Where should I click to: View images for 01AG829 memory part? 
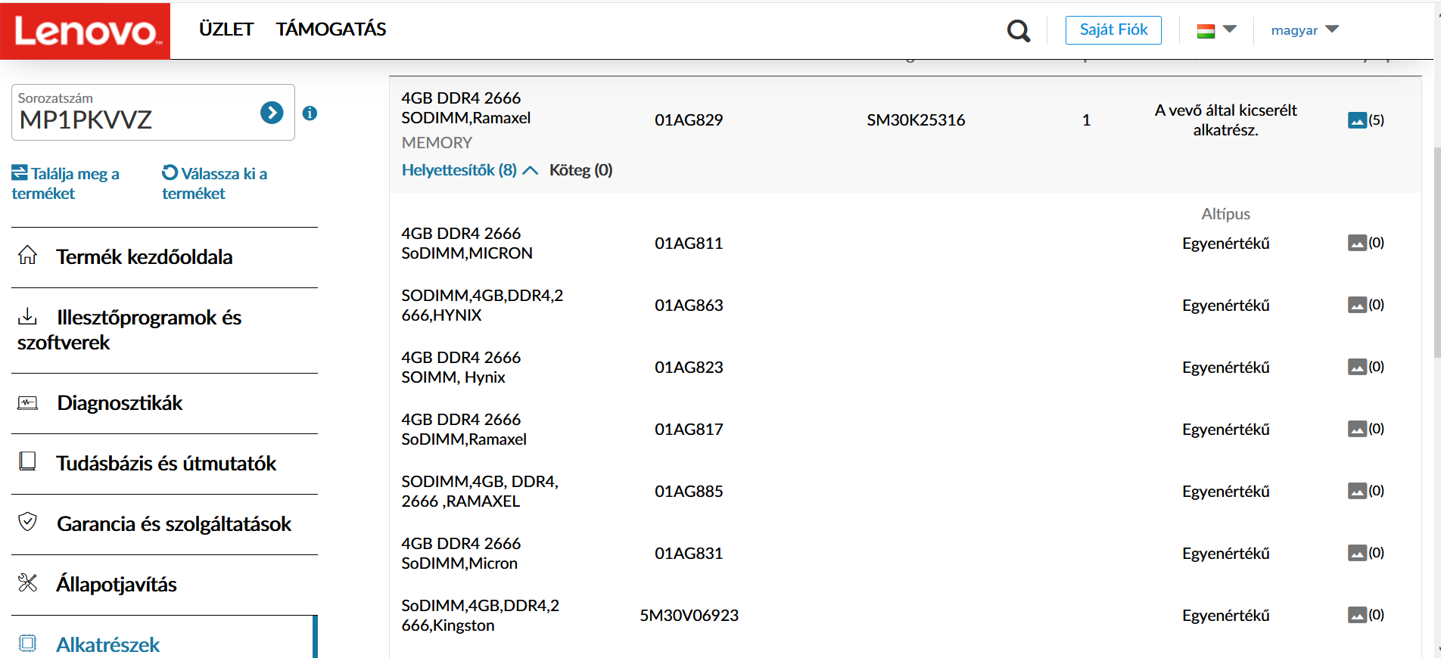(x=1365, y=120)
